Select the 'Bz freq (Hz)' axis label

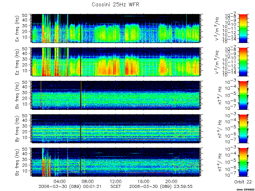pyautogui.click(x=18, y=162)
